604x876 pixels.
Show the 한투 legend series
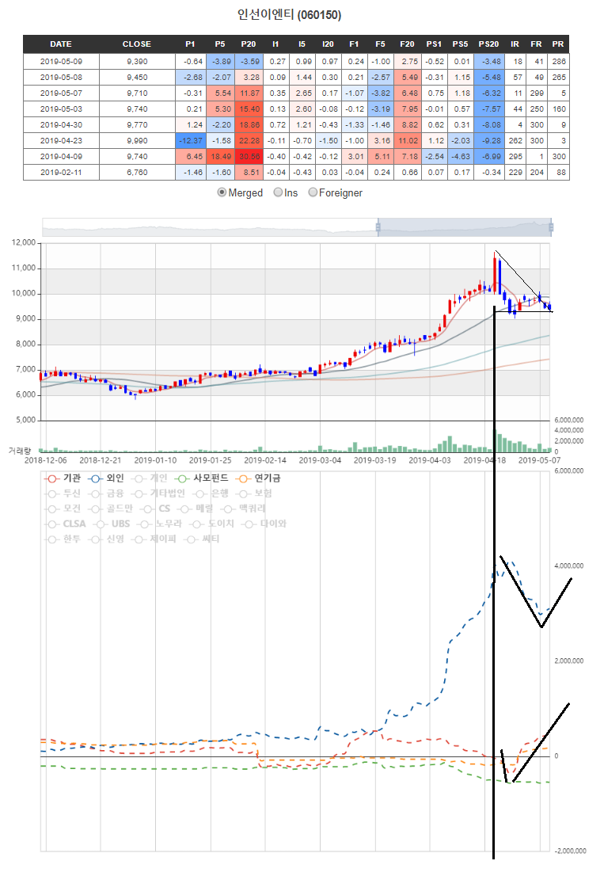(63, 539)
